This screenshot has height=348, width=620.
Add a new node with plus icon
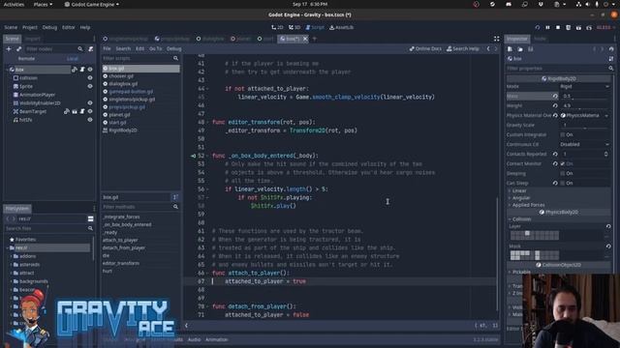(9, 49)
